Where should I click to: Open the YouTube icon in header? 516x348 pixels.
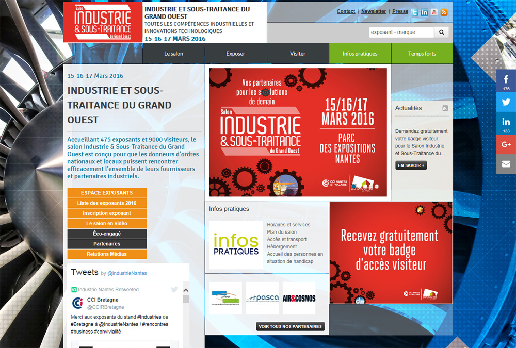tap(434, 12)
